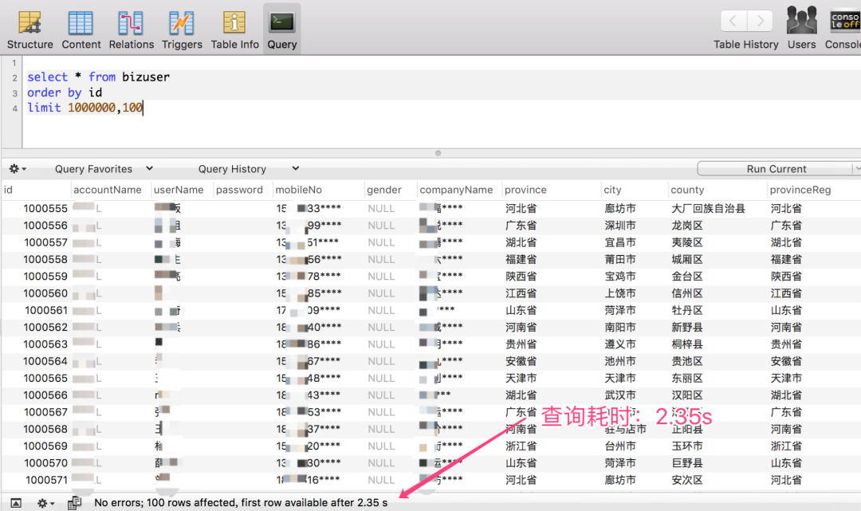Click the Run Current button
Screen dimensions: 861x511
pos(775,169)
